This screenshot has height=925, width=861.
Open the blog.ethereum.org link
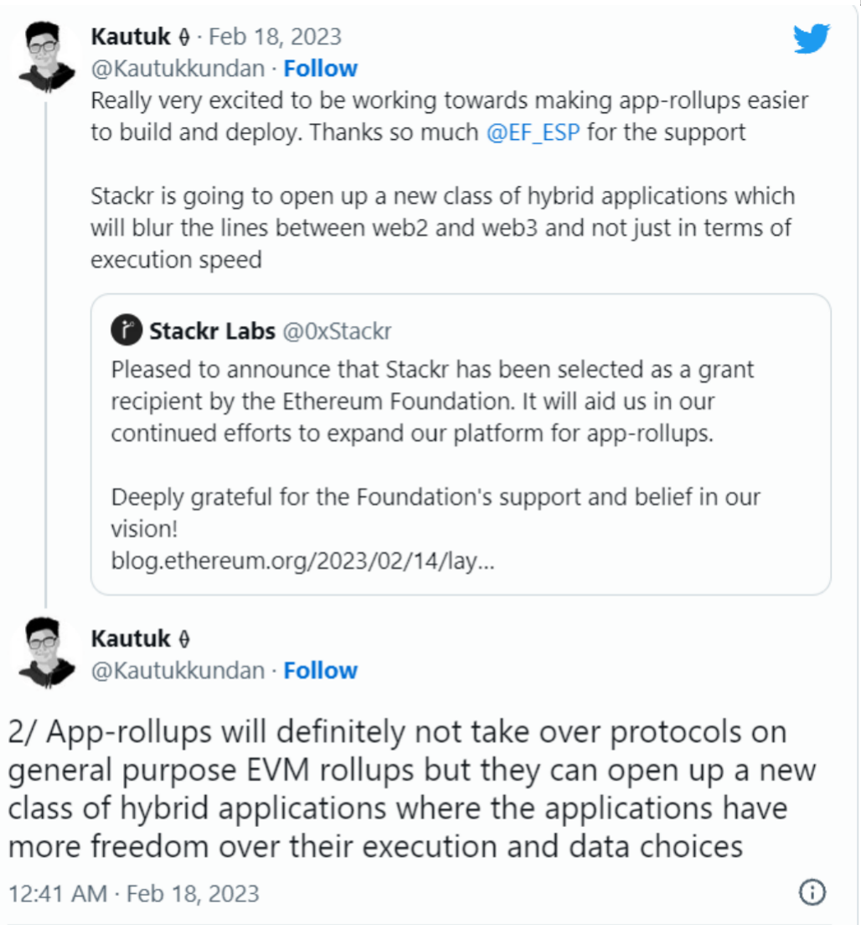(302, 561)
